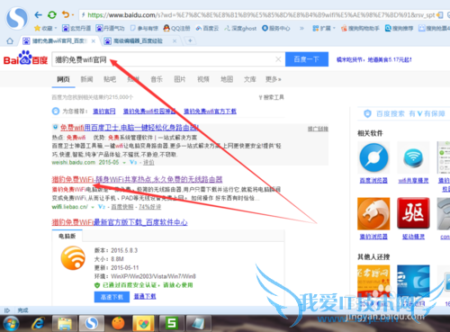This screenshot has height=332, width=450.
Task: Expand the 扩展 dropdown arrow
Action: click(334, 29)
